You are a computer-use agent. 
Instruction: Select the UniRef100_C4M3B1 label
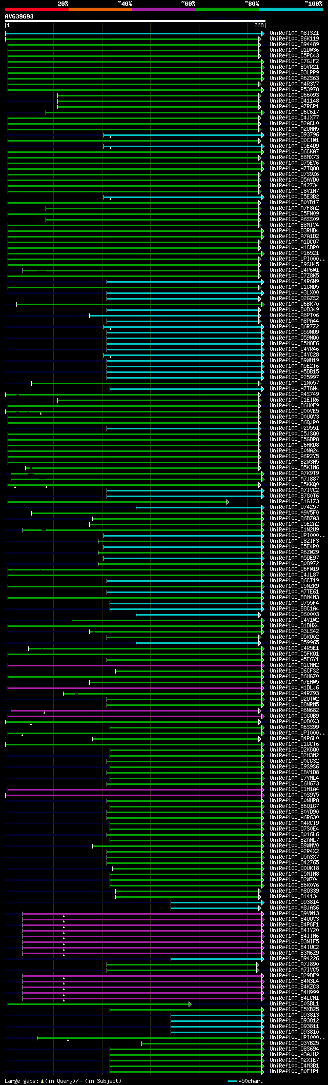point(294,1066)
